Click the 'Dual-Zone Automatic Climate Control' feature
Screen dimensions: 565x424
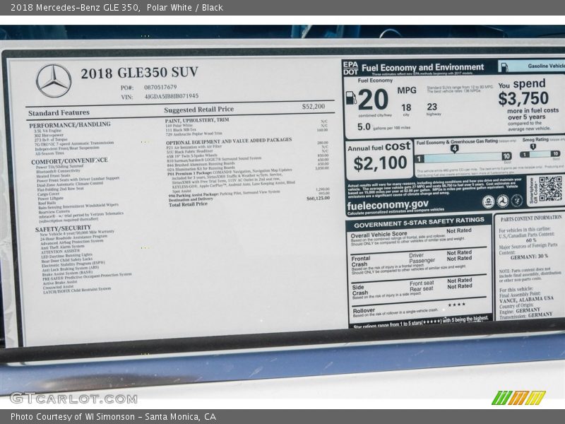pyautogui.click(x=70, y=184)
